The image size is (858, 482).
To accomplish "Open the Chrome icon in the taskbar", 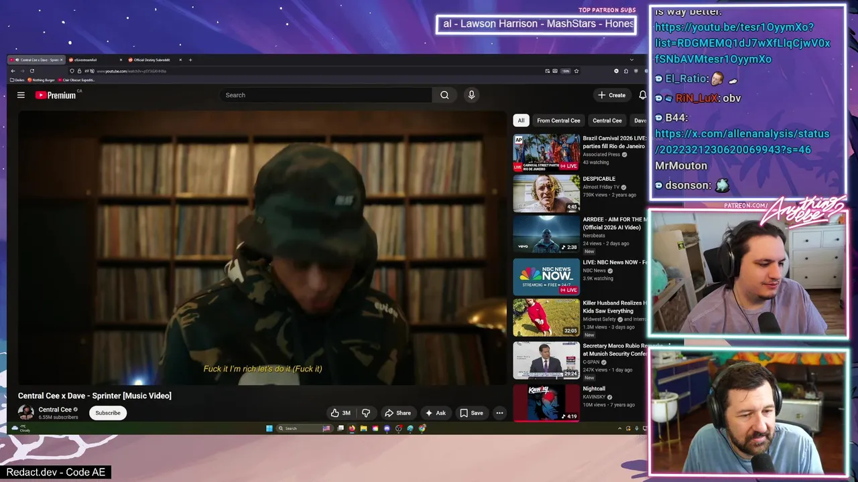I will [422, 428].
